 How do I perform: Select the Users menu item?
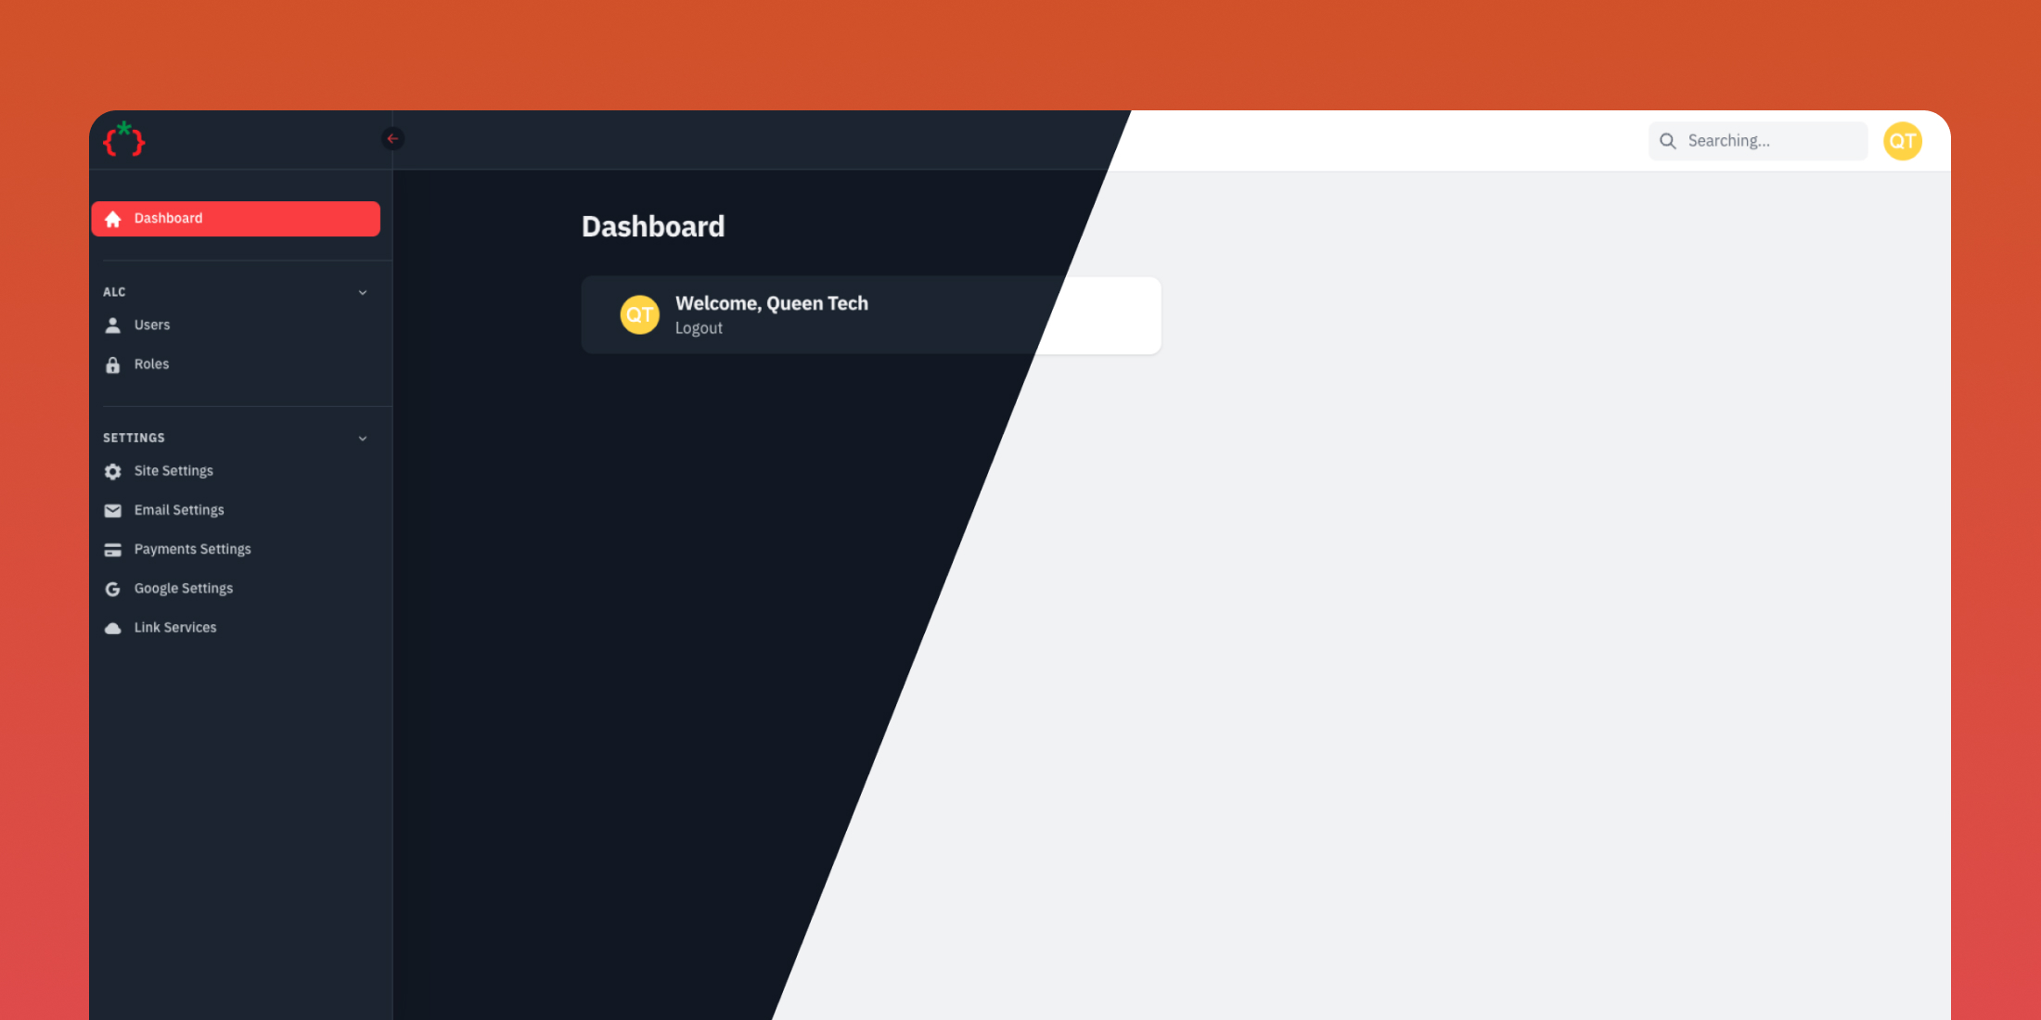click(151, 324)
